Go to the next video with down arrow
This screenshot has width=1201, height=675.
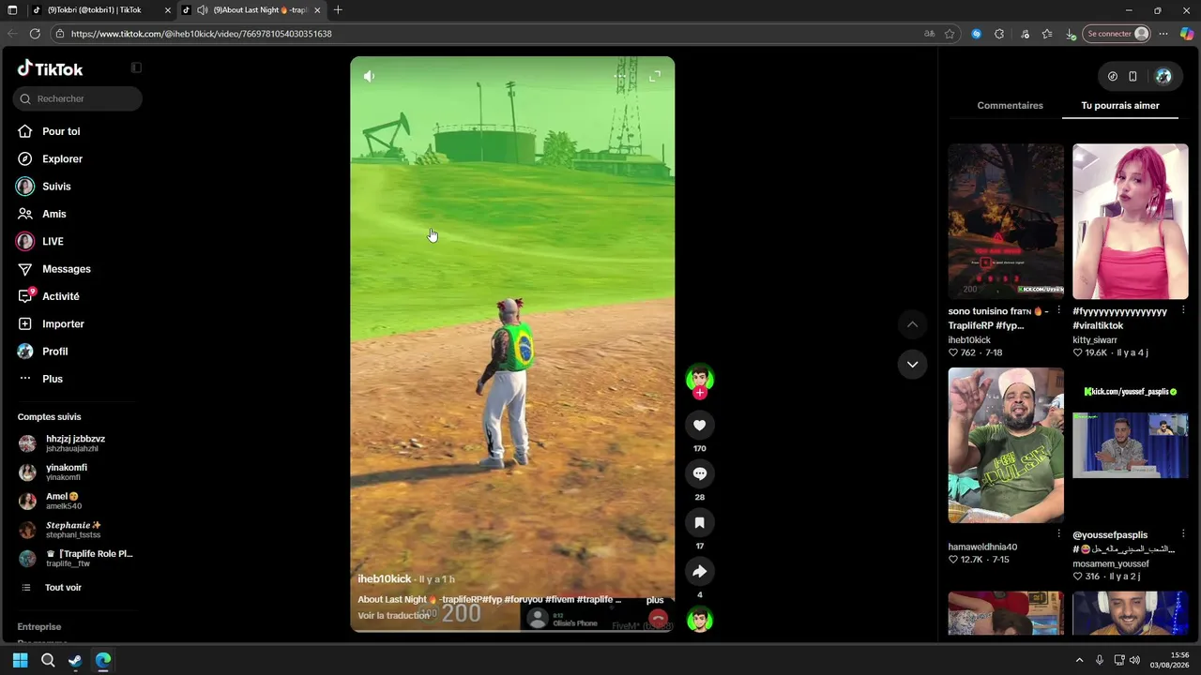[x=912, y=365]
